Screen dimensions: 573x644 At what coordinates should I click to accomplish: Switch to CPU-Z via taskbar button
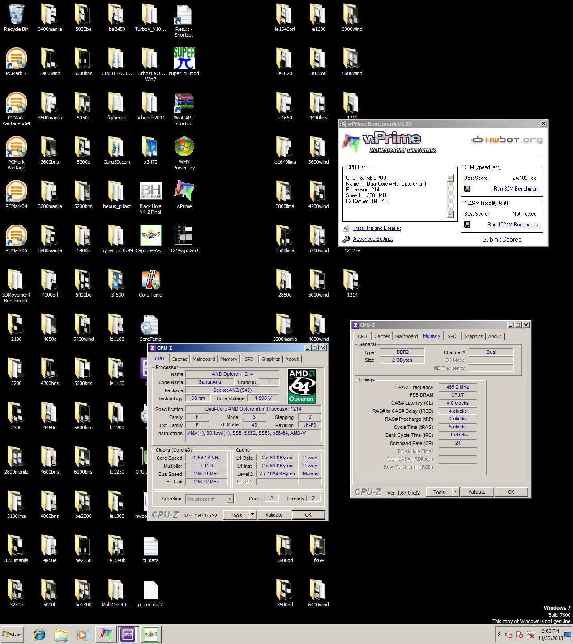[128, 634]
